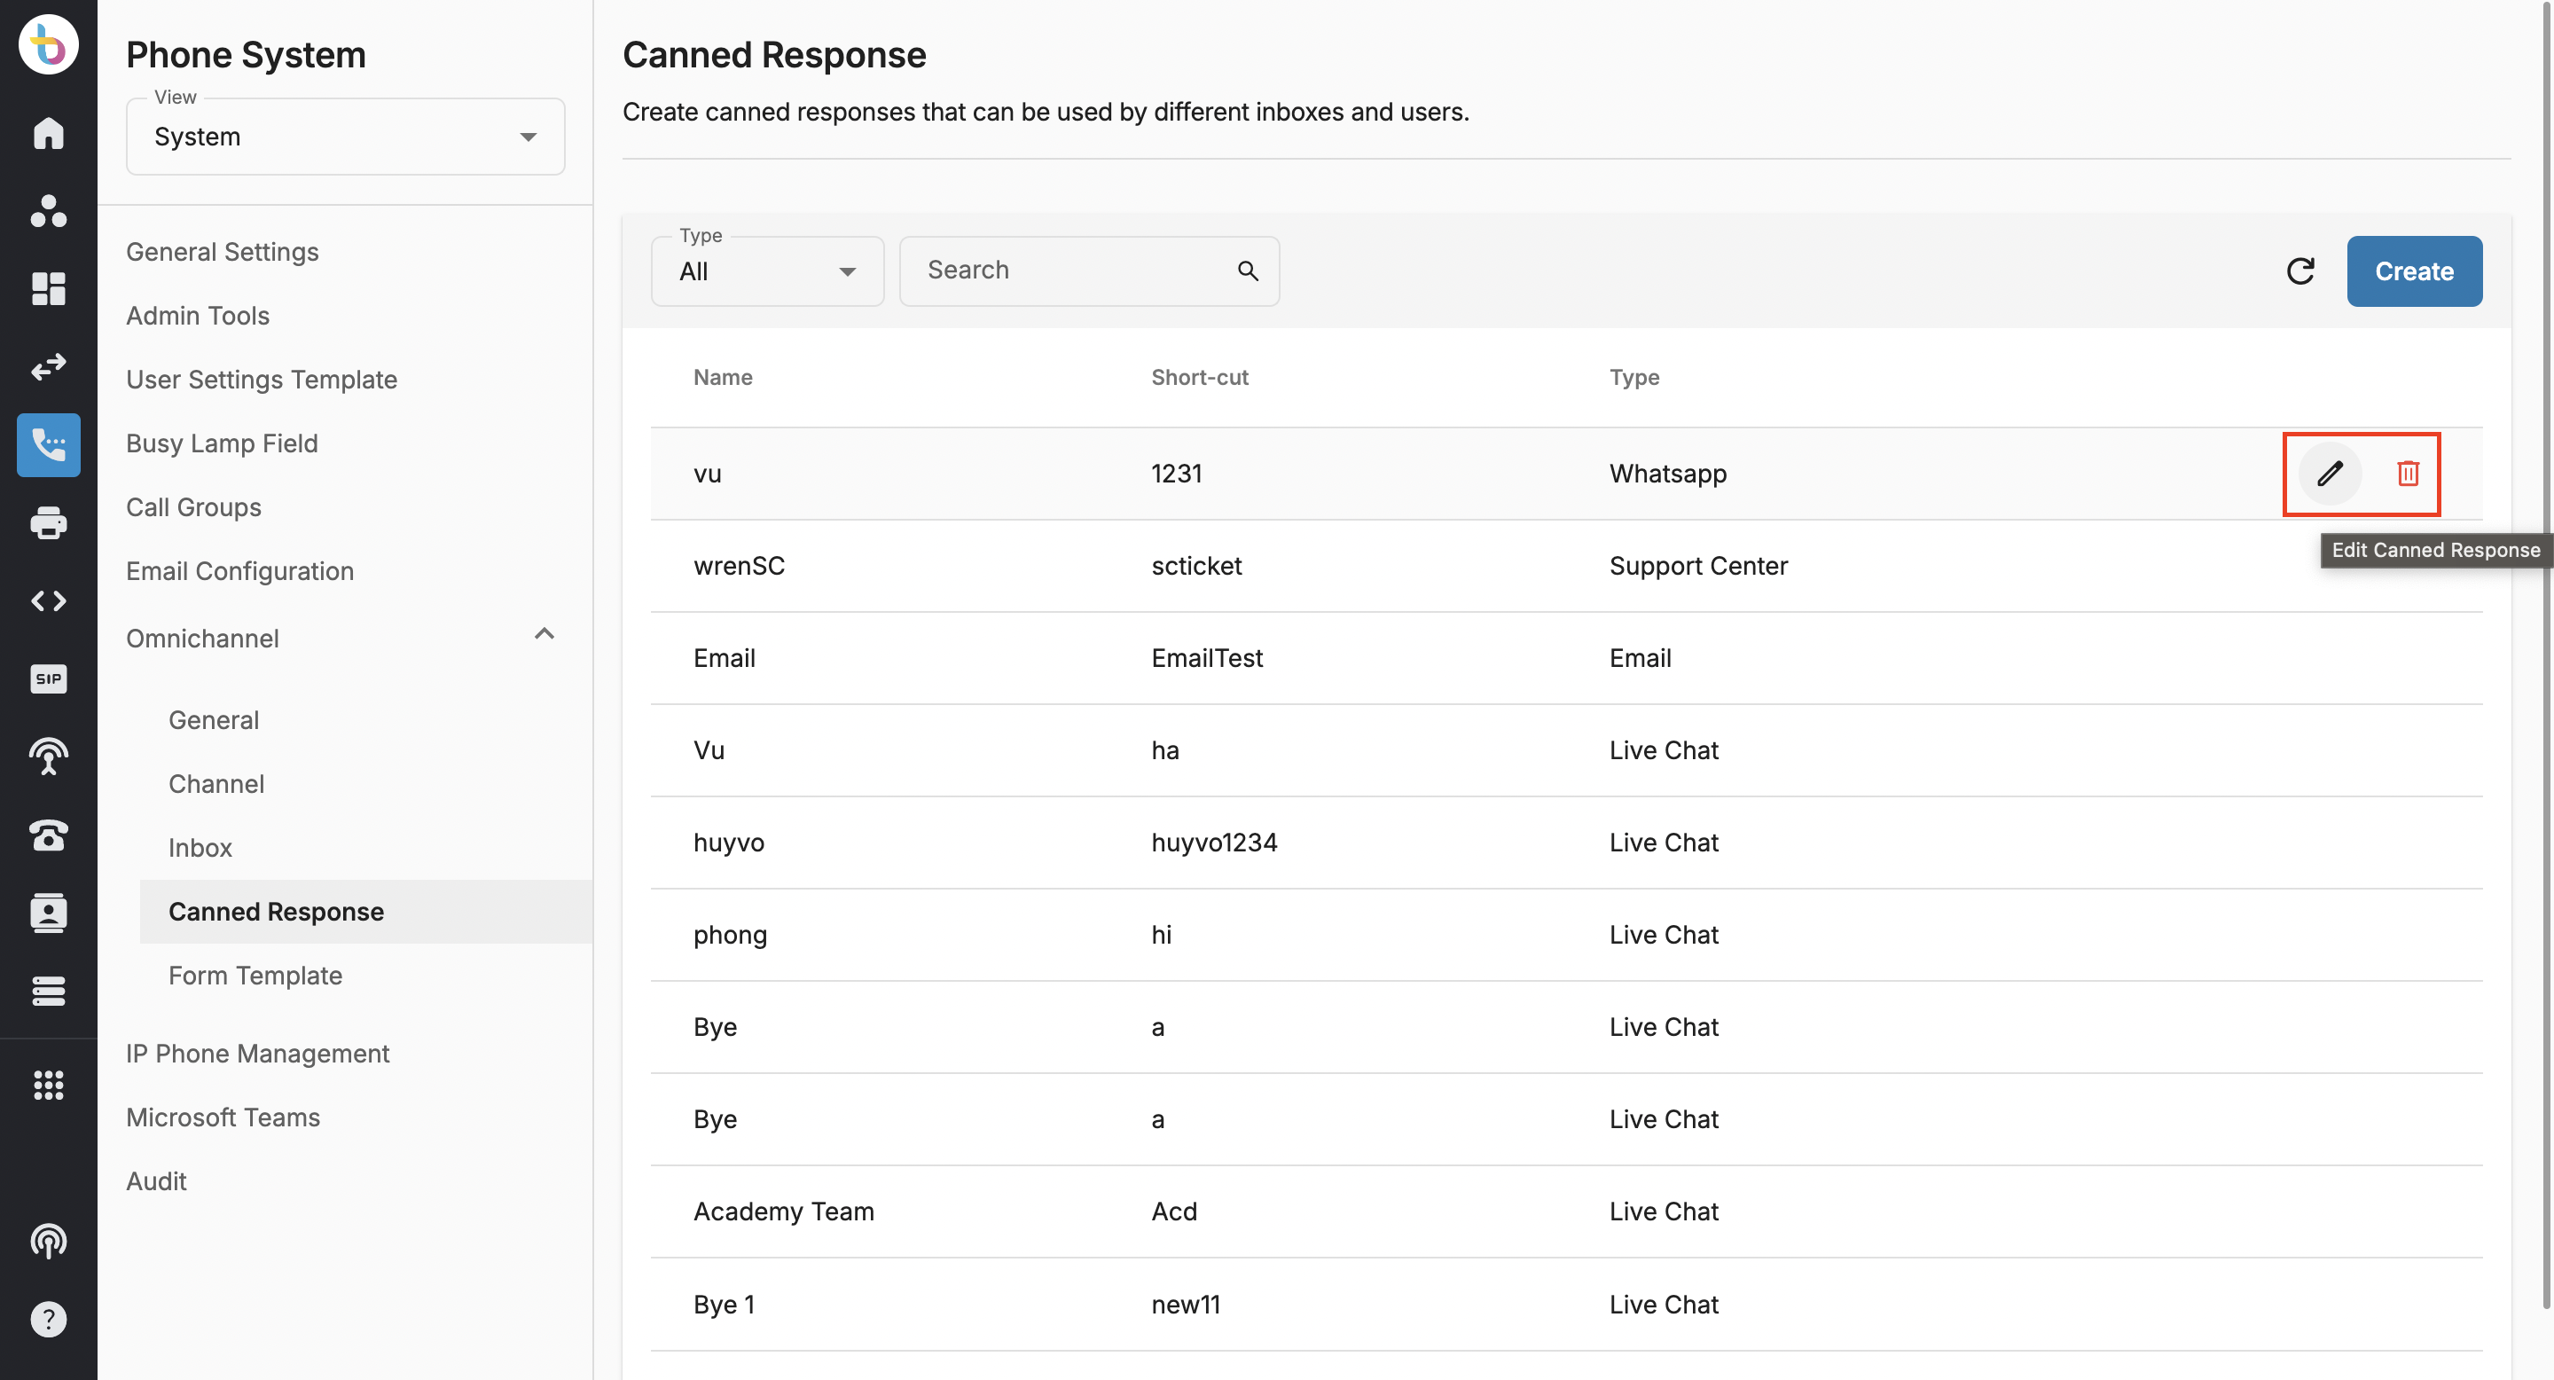
Task: Open the dashboard grid icon
Action: [x=48, y=288]
